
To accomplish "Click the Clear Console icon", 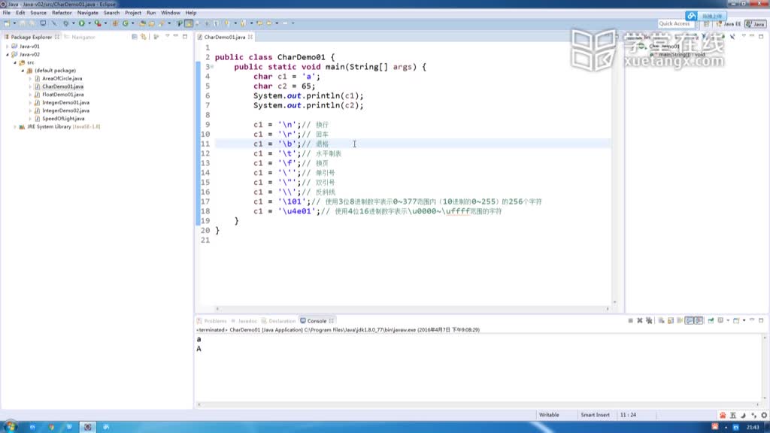I will pos(662,320).
